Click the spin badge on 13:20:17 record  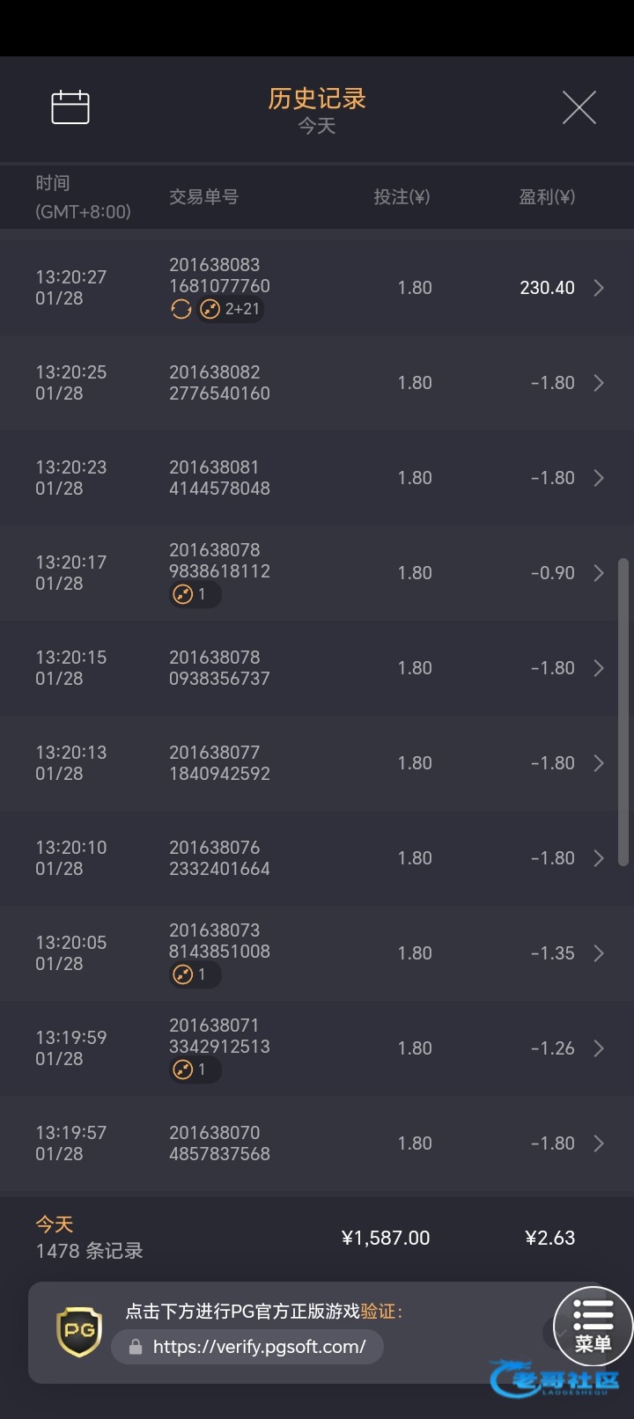click(194, 594)
